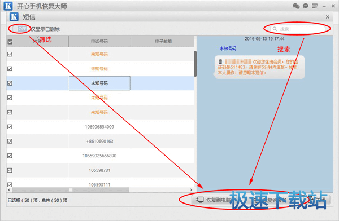Minimize the 开心手机恢复大师 window
Viewport: 339px width, 221px height.
[324, 6]
